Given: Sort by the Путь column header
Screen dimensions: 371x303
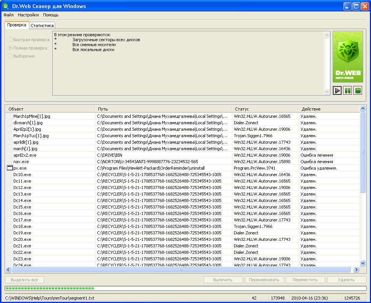Looking at the screenshot, I should click(163, 109).
